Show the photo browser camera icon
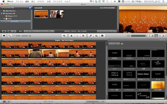This screenshot has height=104, width=167. click(x=153, y=36)
